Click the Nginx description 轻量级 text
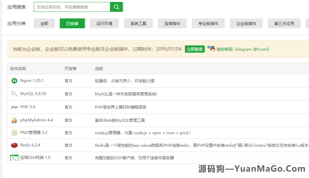309x178 pixels. [124, 81]
